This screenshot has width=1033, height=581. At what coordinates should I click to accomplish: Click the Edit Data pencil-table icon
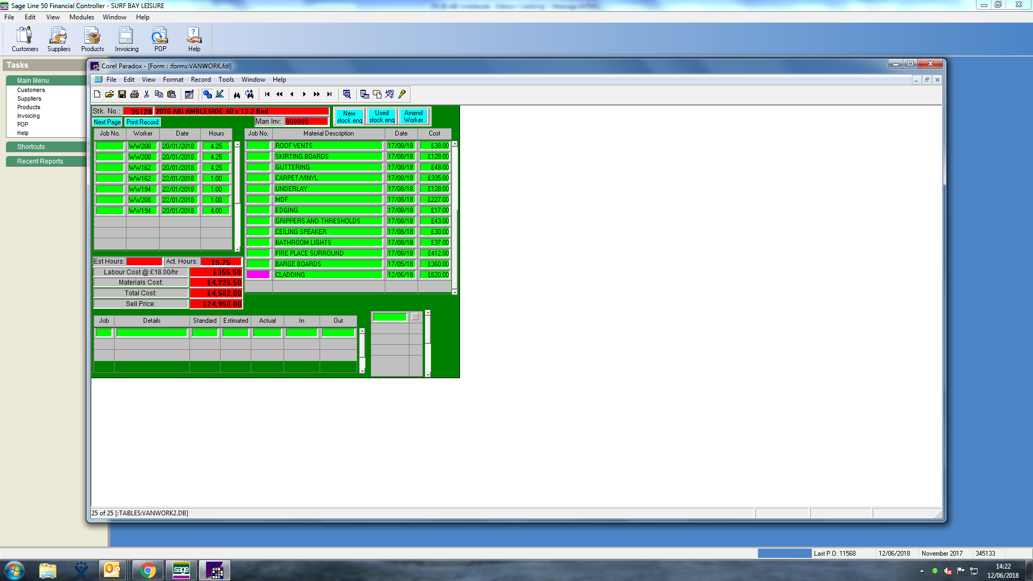(x=189, y=94)
